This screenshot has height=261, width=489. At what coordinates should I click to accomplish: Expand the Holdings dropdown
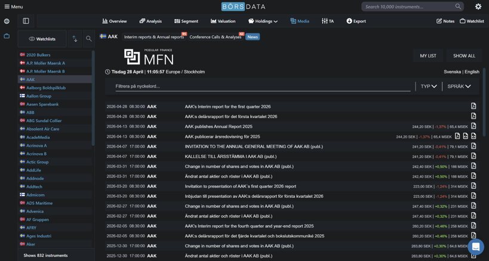coord(263,21)
